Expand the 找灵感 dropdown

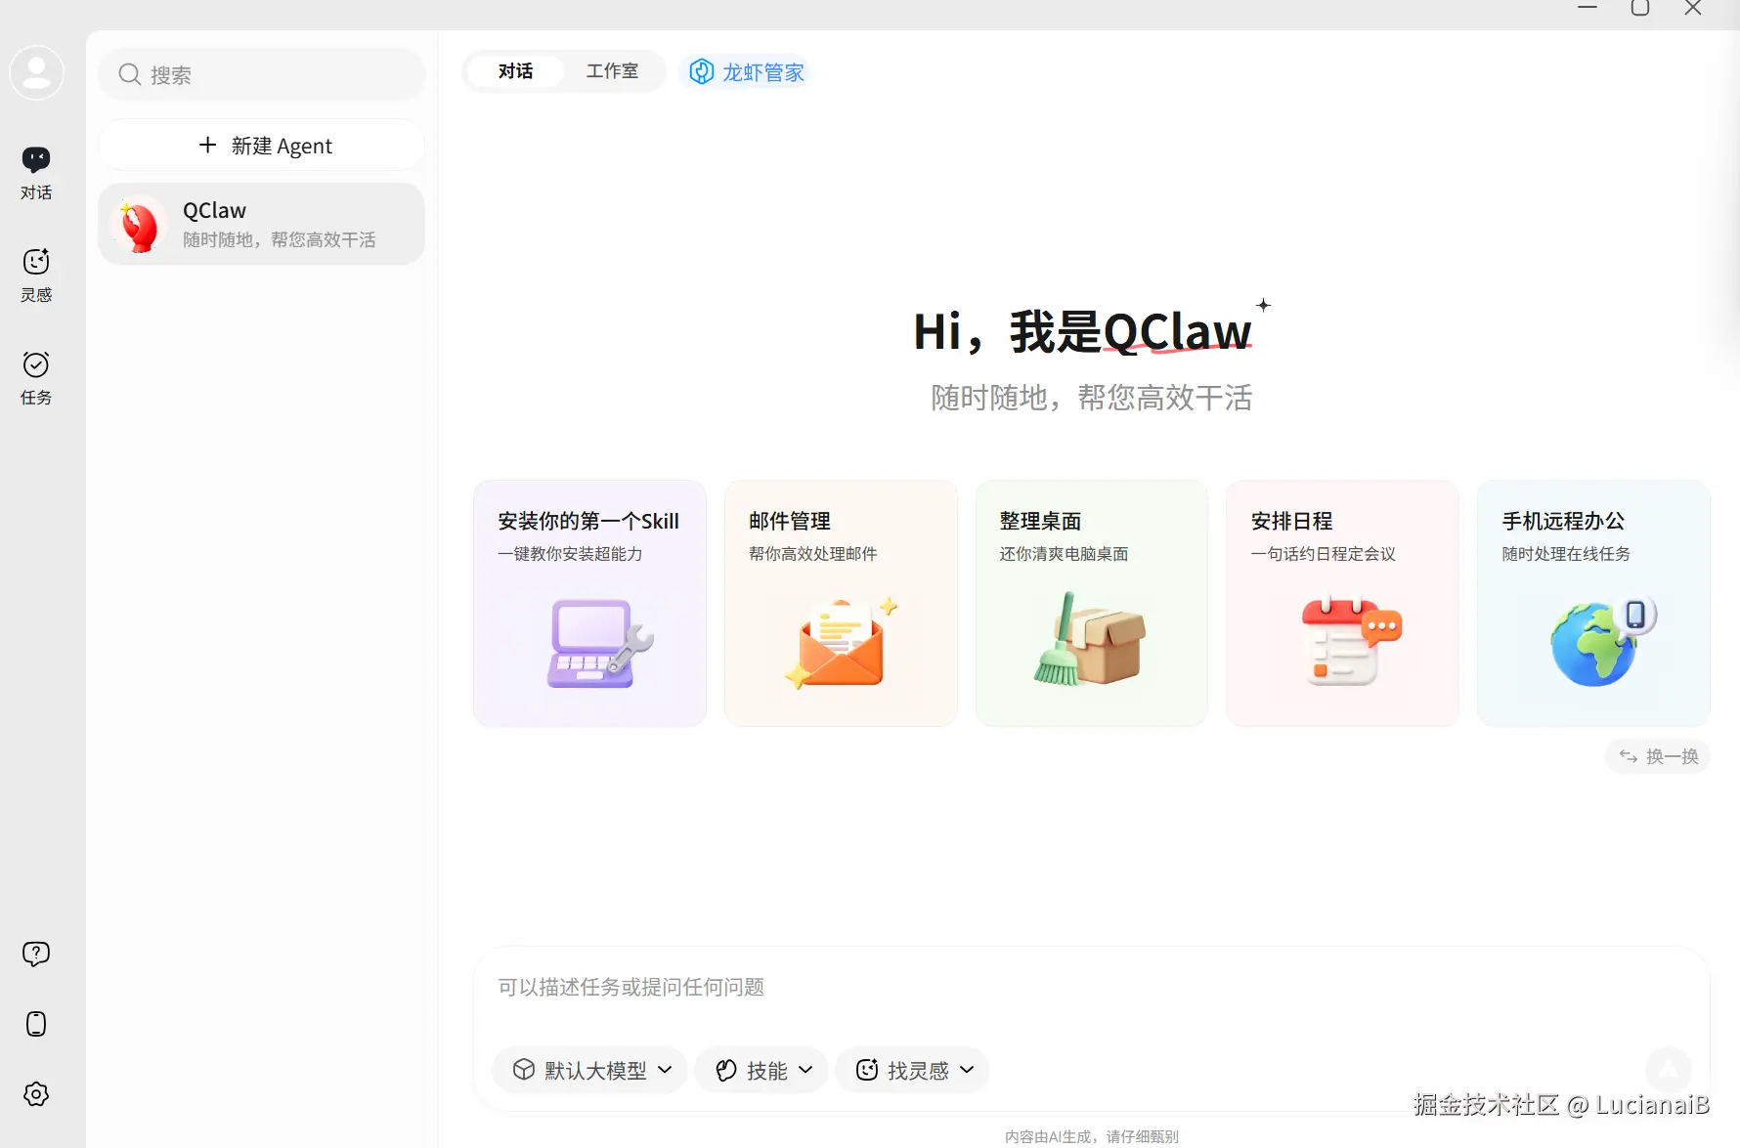point(912,1070)
